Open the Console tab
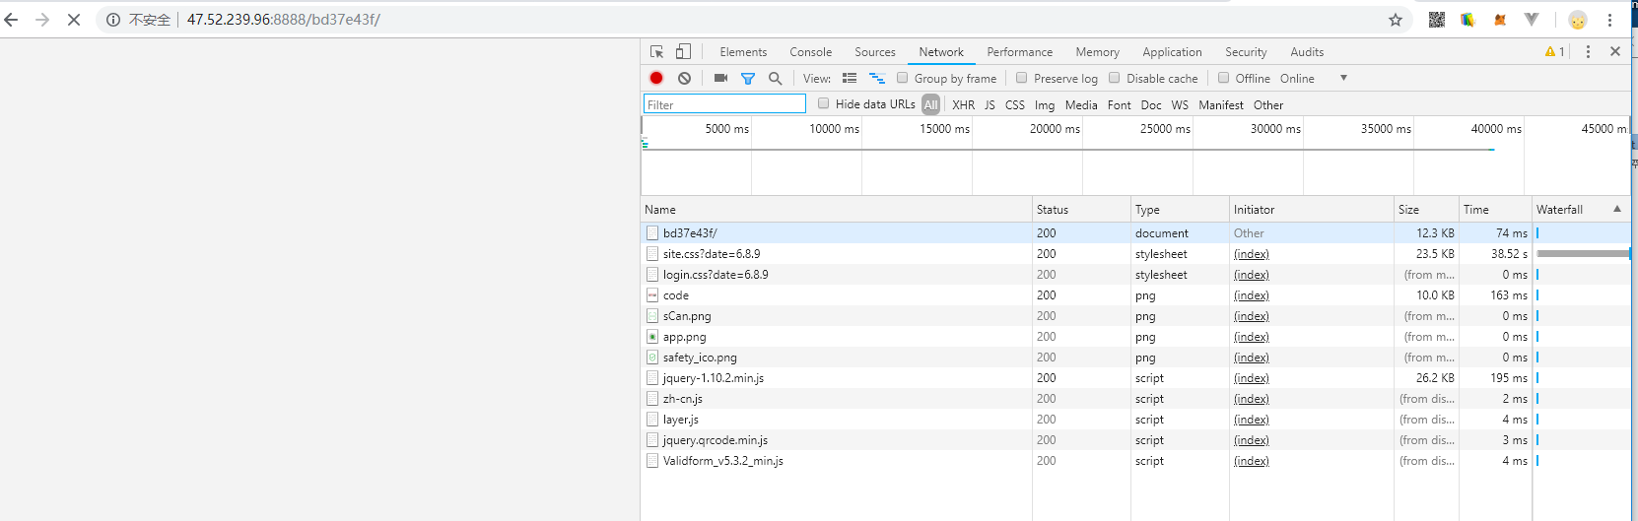 tap(811, 52)
